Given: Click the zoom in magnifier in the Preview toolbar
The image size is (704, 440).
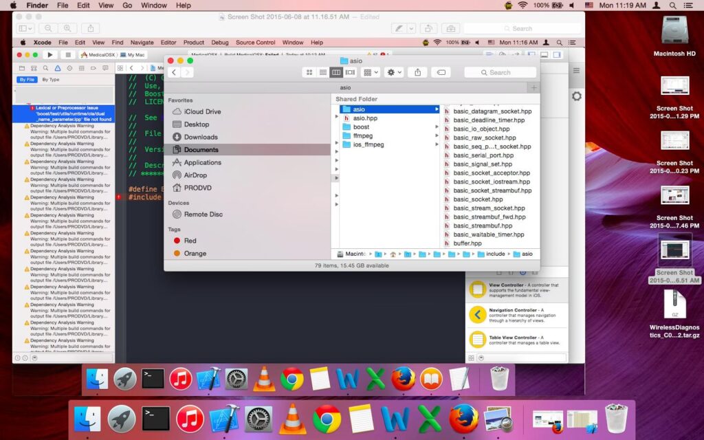Looking at the screenshot, I should 67,29.
